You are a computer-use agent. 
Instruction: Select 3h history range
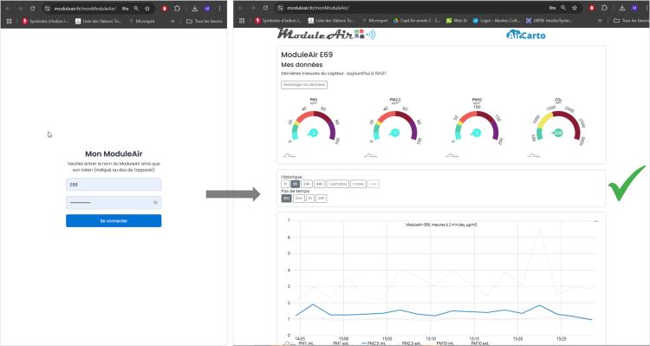tap(296, 184)
